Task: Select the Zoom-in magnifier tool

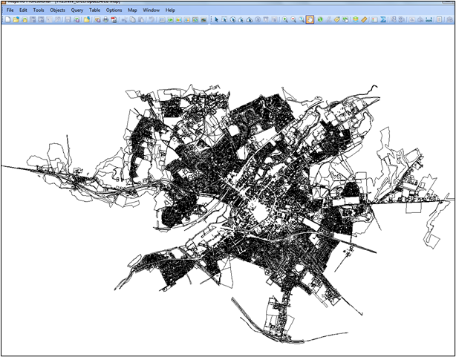Action: tap(285, 20)
